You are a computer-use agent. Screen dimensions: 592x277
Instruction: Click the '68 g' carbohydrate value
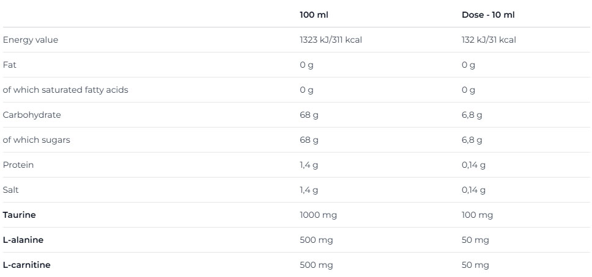click(309, 115)
